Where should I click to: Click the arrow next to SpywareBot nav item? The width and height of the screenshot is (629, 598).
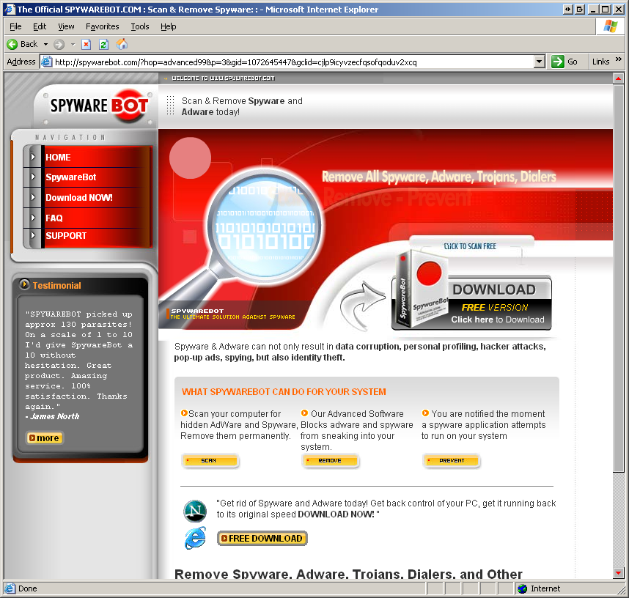[33, 177]
